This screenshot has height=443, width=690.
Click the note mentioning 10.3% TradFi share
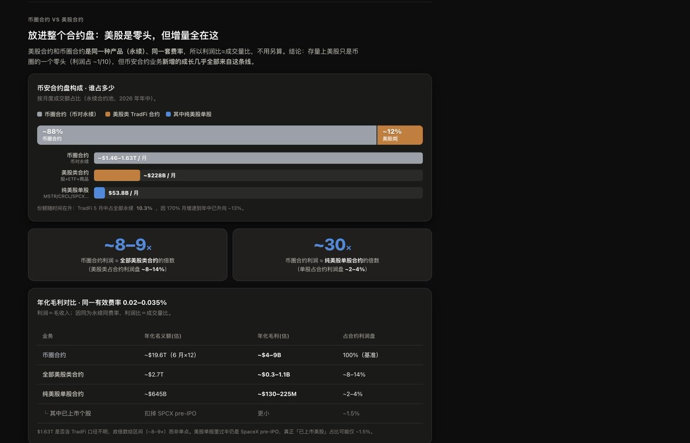pos(142,208)
